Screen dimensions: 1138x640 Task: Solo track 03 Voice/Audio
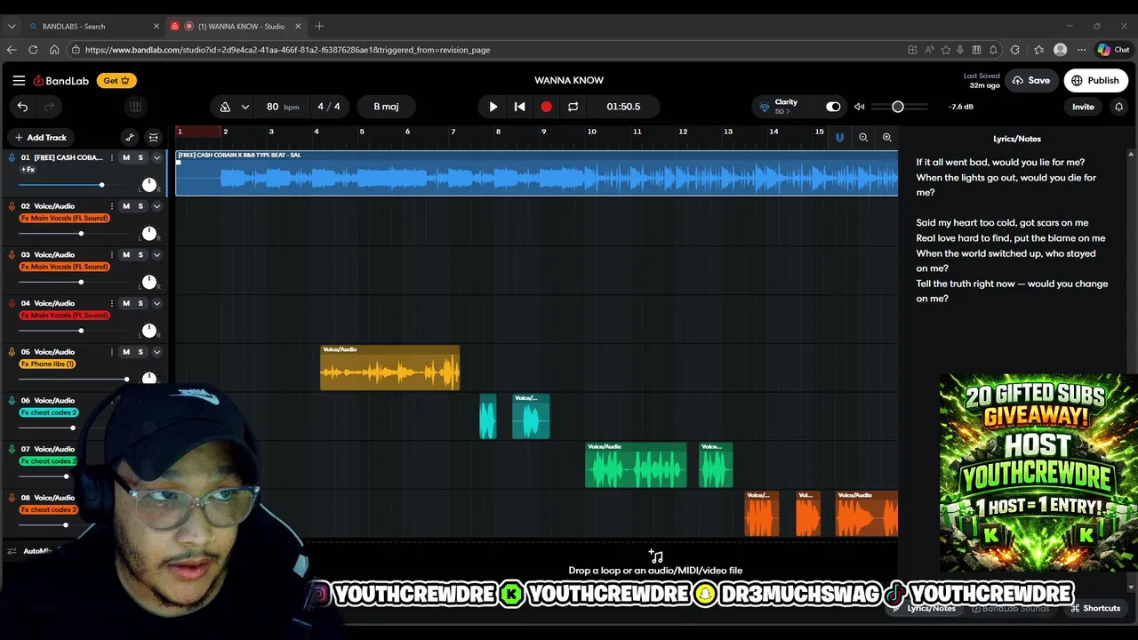[x=140, y=255]
